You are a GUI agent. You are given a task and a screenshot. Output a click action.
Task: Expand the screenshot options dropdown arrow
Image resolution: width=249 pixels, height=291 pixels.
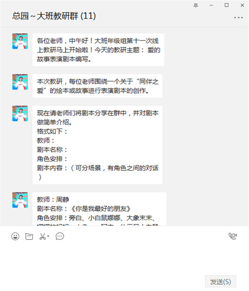click(48, 236)
